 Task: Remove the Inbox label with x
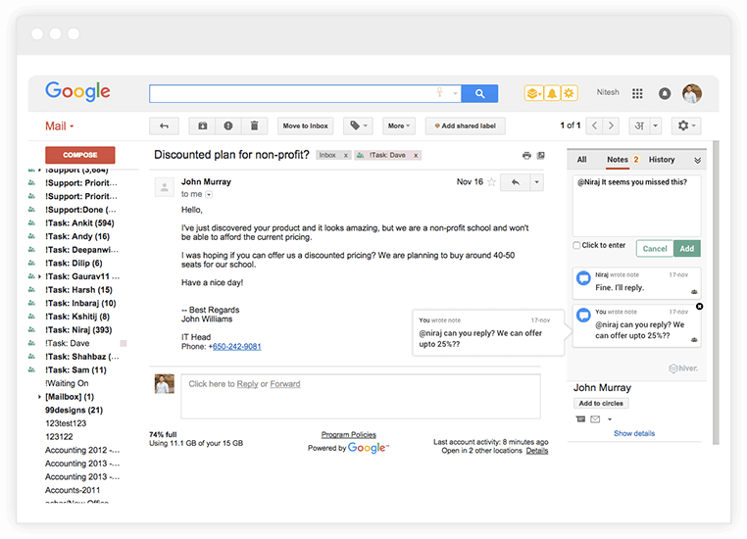(346, 155)
